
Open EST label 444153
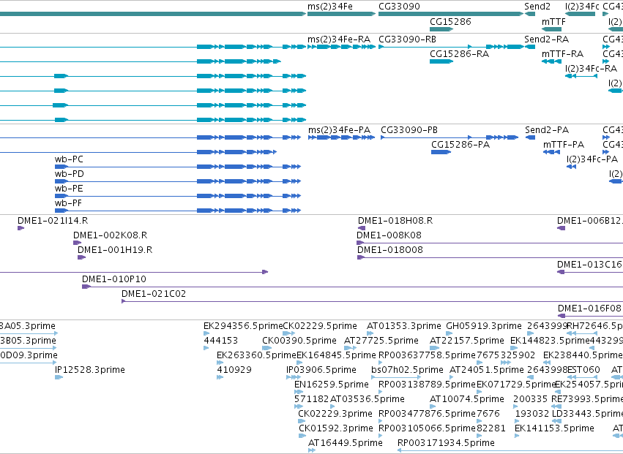(x=221, y=341)
